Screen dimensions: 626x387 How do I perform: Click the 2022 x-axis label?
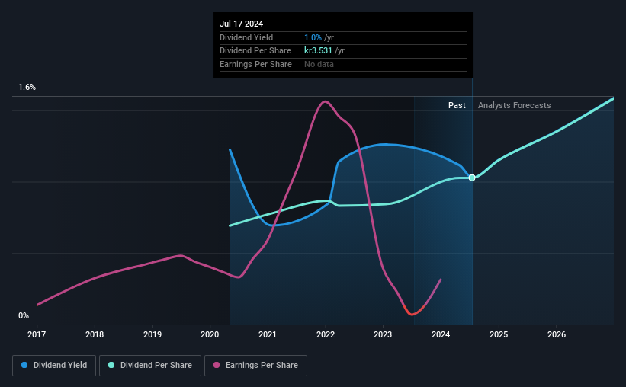326,334
